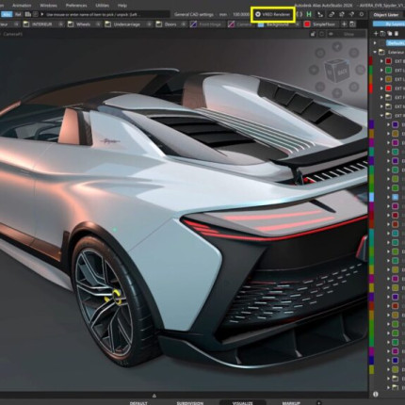
Task: Select the Undercarriage layer in layer bar
Action: tap(127, 24)
